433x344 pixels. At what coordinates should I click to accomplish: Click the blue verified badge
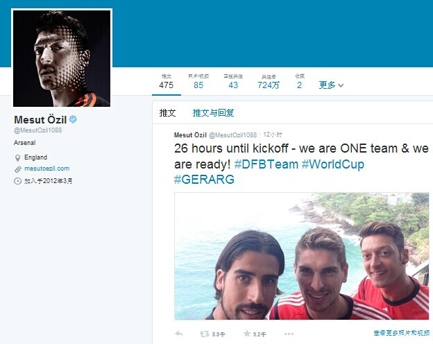[73, 119]
